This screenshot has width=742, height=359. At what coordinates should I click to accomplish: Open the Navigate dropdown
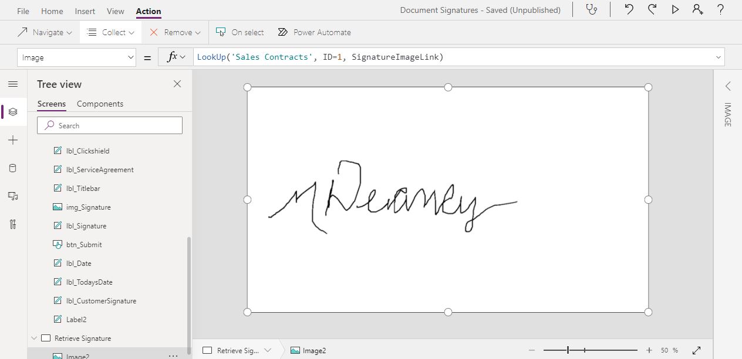coord(45,32)
